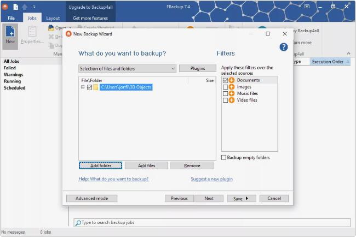
Task: Go to the Previous wizard step
Action: click(179, 198)
